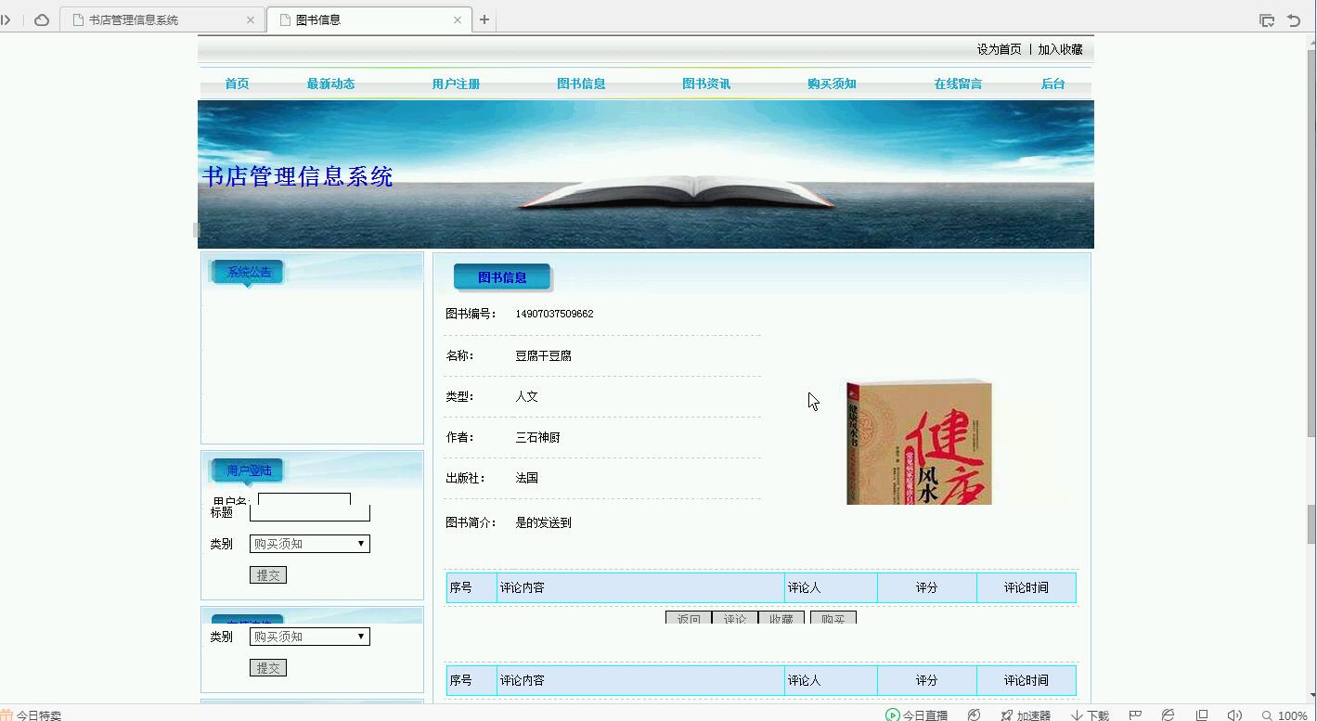Click the 提交 button under the 标题 field
1317x721 pixels.
pyautogui.click(x=268, y=575)
